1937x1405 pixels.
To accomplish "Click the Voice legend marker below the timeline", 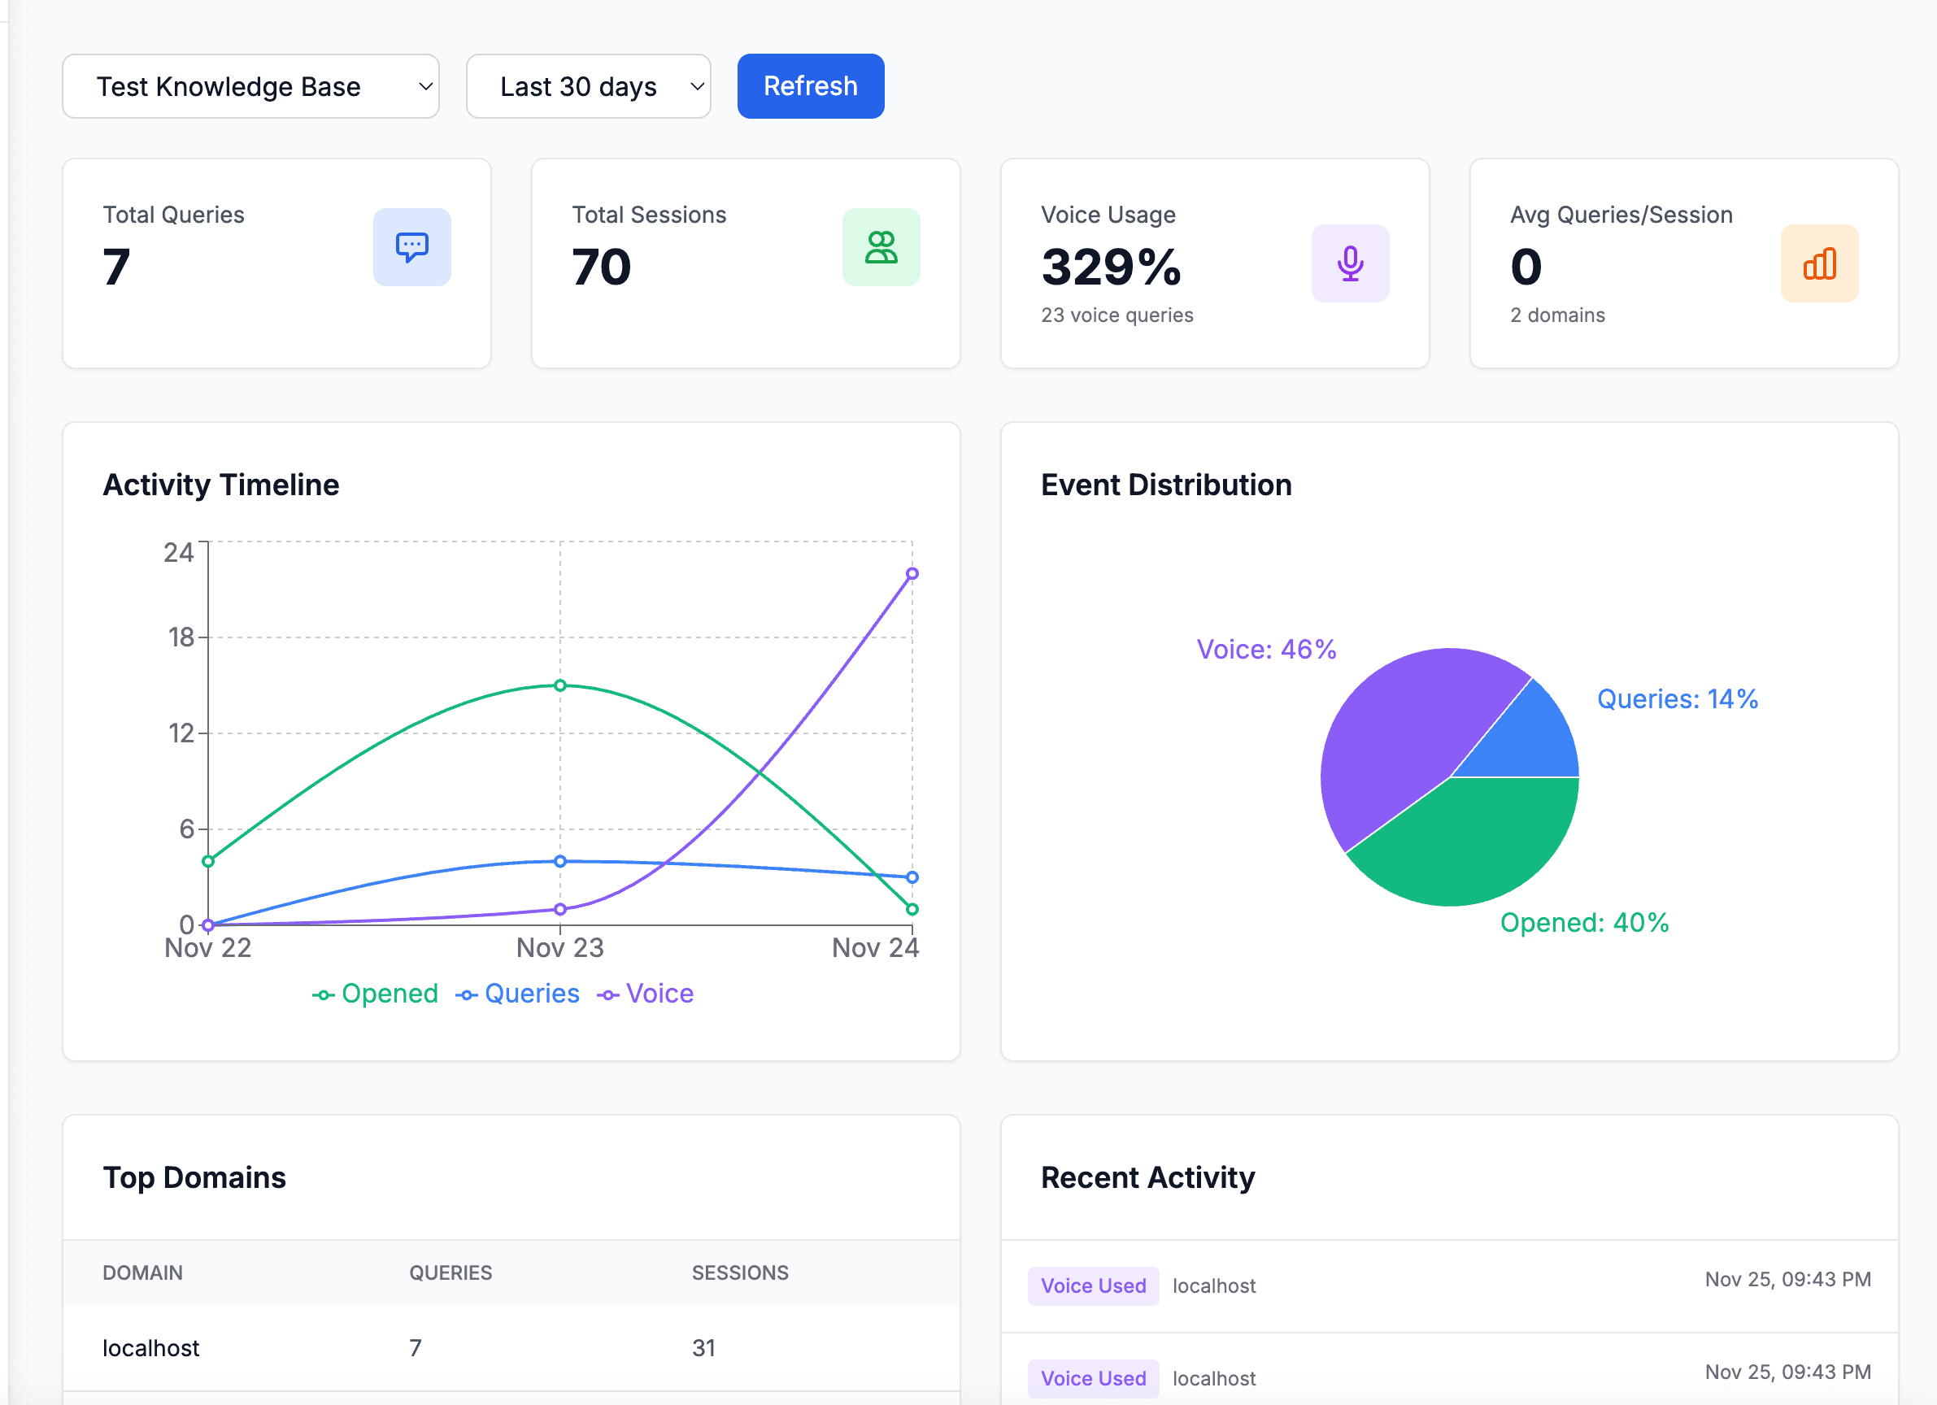I will tap(609, 994).
